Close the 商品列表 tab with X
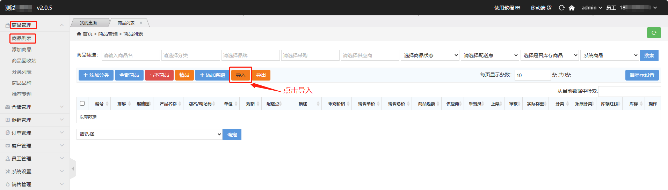 point(141,23)
